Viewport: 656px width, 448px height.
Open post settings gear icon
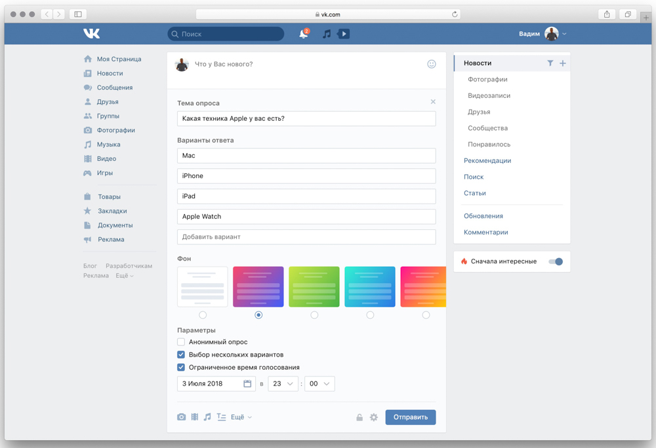[374, 417]
